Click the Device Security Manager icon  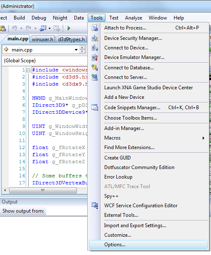(x=95, y=38)
